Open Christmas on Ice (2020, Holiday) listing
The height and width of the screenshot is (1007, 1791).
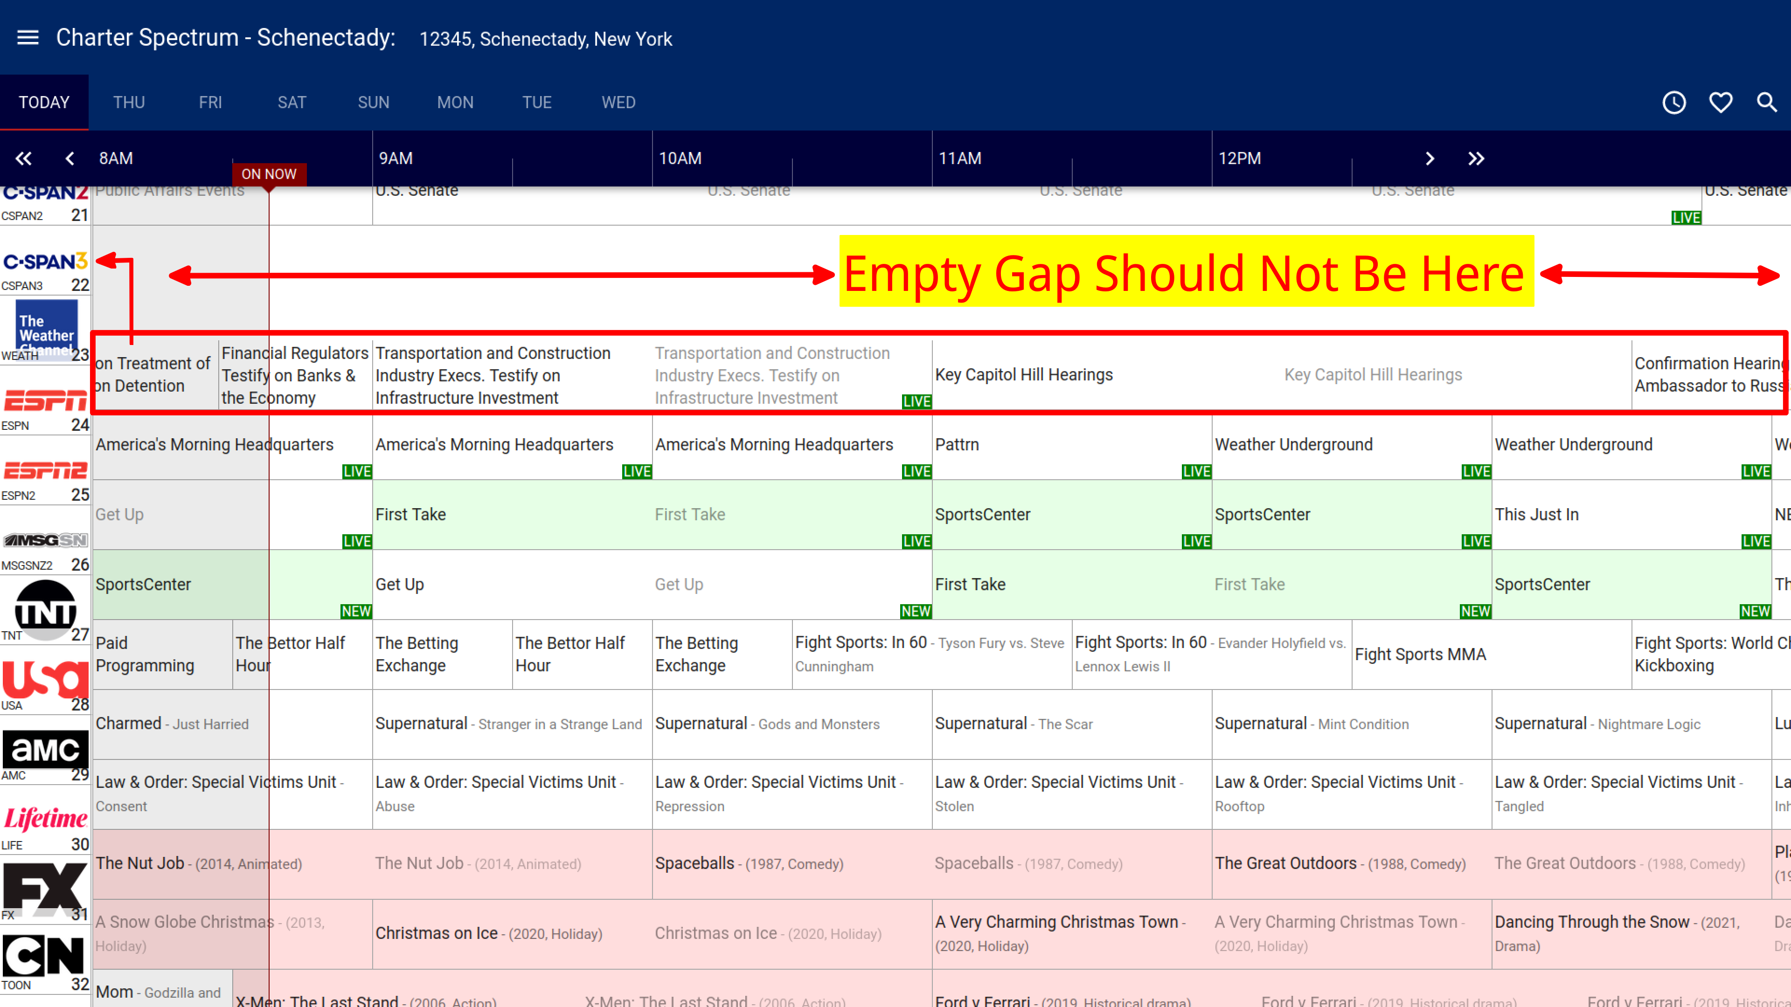(652, 934)
